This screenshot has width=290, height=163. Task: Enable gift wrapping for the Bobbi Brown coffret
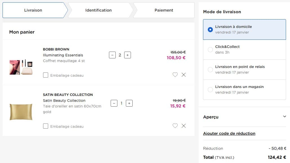pos(46,75)
